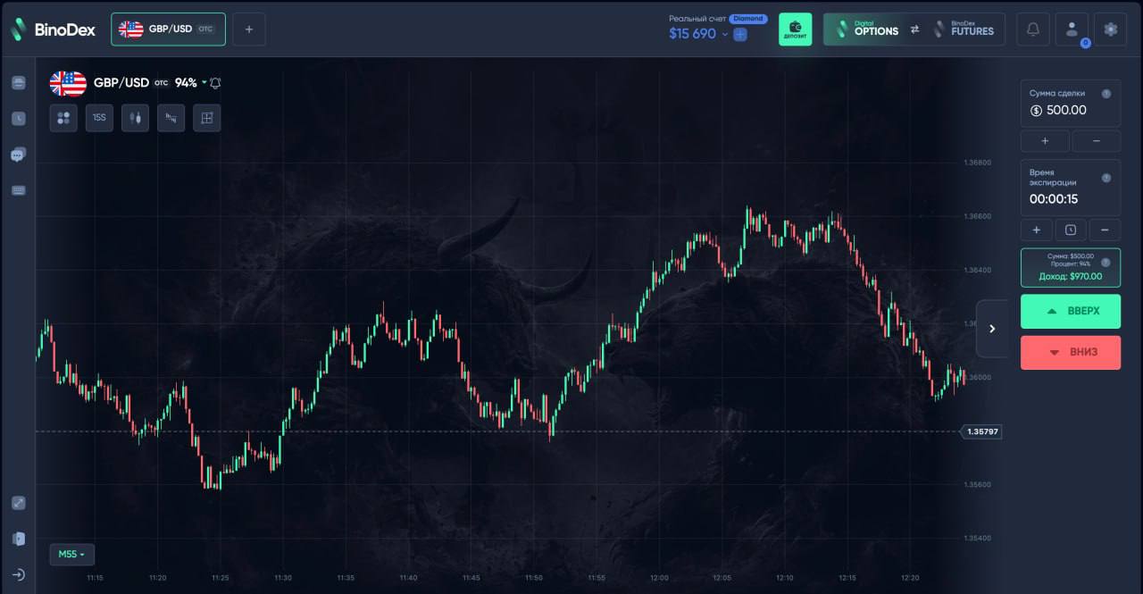This screenshot has width=1143, height=594.
Task: Click the red ВНИЗ down button
Action: (x=1071, y=352)
